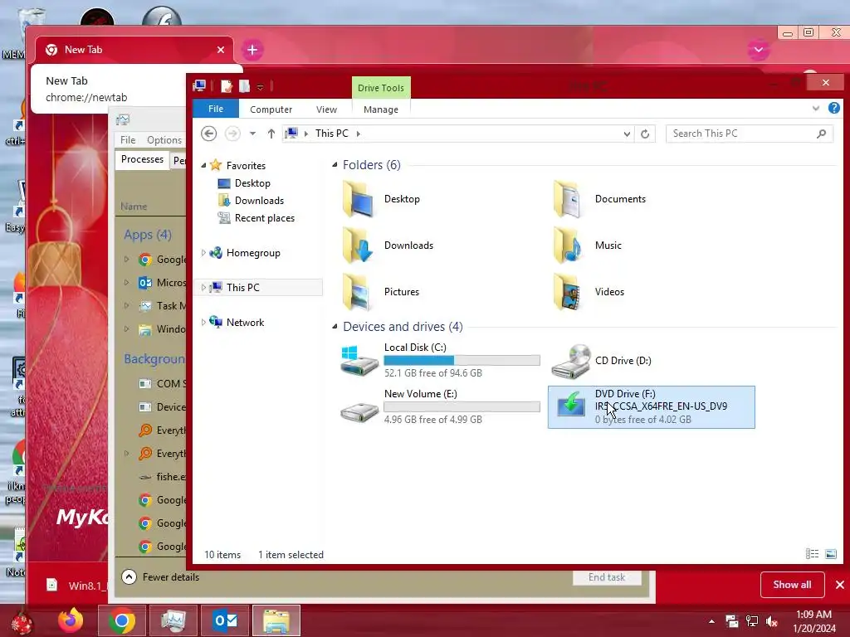Expand the address bar history dropdown
The image size is (850, 637).
(x=627, y=134)
